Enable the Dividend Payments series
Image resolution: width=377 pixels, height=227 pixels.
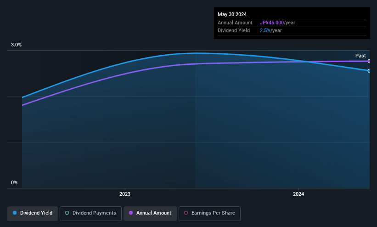[x=90, y=213]
